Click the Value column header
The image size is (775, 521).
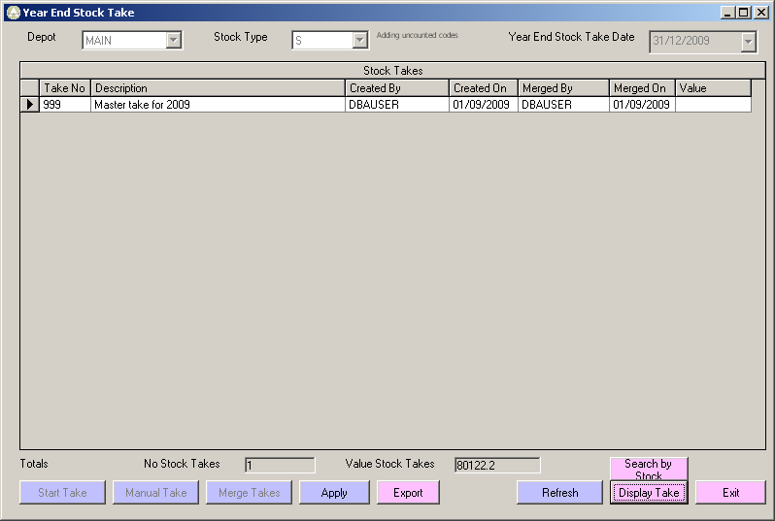(713, 88)
